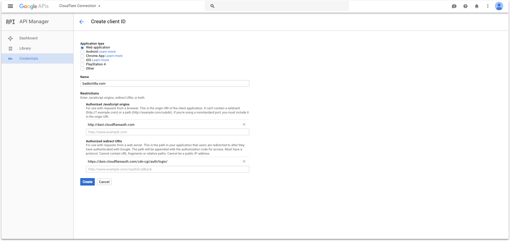Choose the PlayStation 4 radio option
The height and width of the screenshot is (241, 510).
82,64
